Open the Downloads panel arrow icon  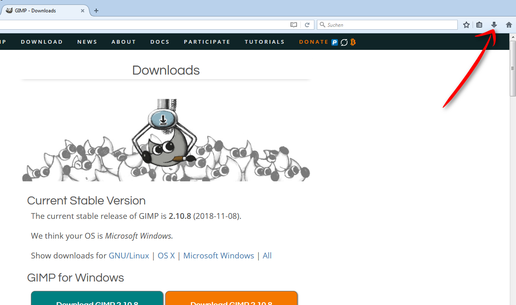[x=494, y=25]
